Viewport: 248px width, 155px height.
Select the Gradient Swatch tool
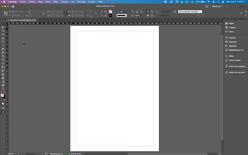click(x=3, y=71)
